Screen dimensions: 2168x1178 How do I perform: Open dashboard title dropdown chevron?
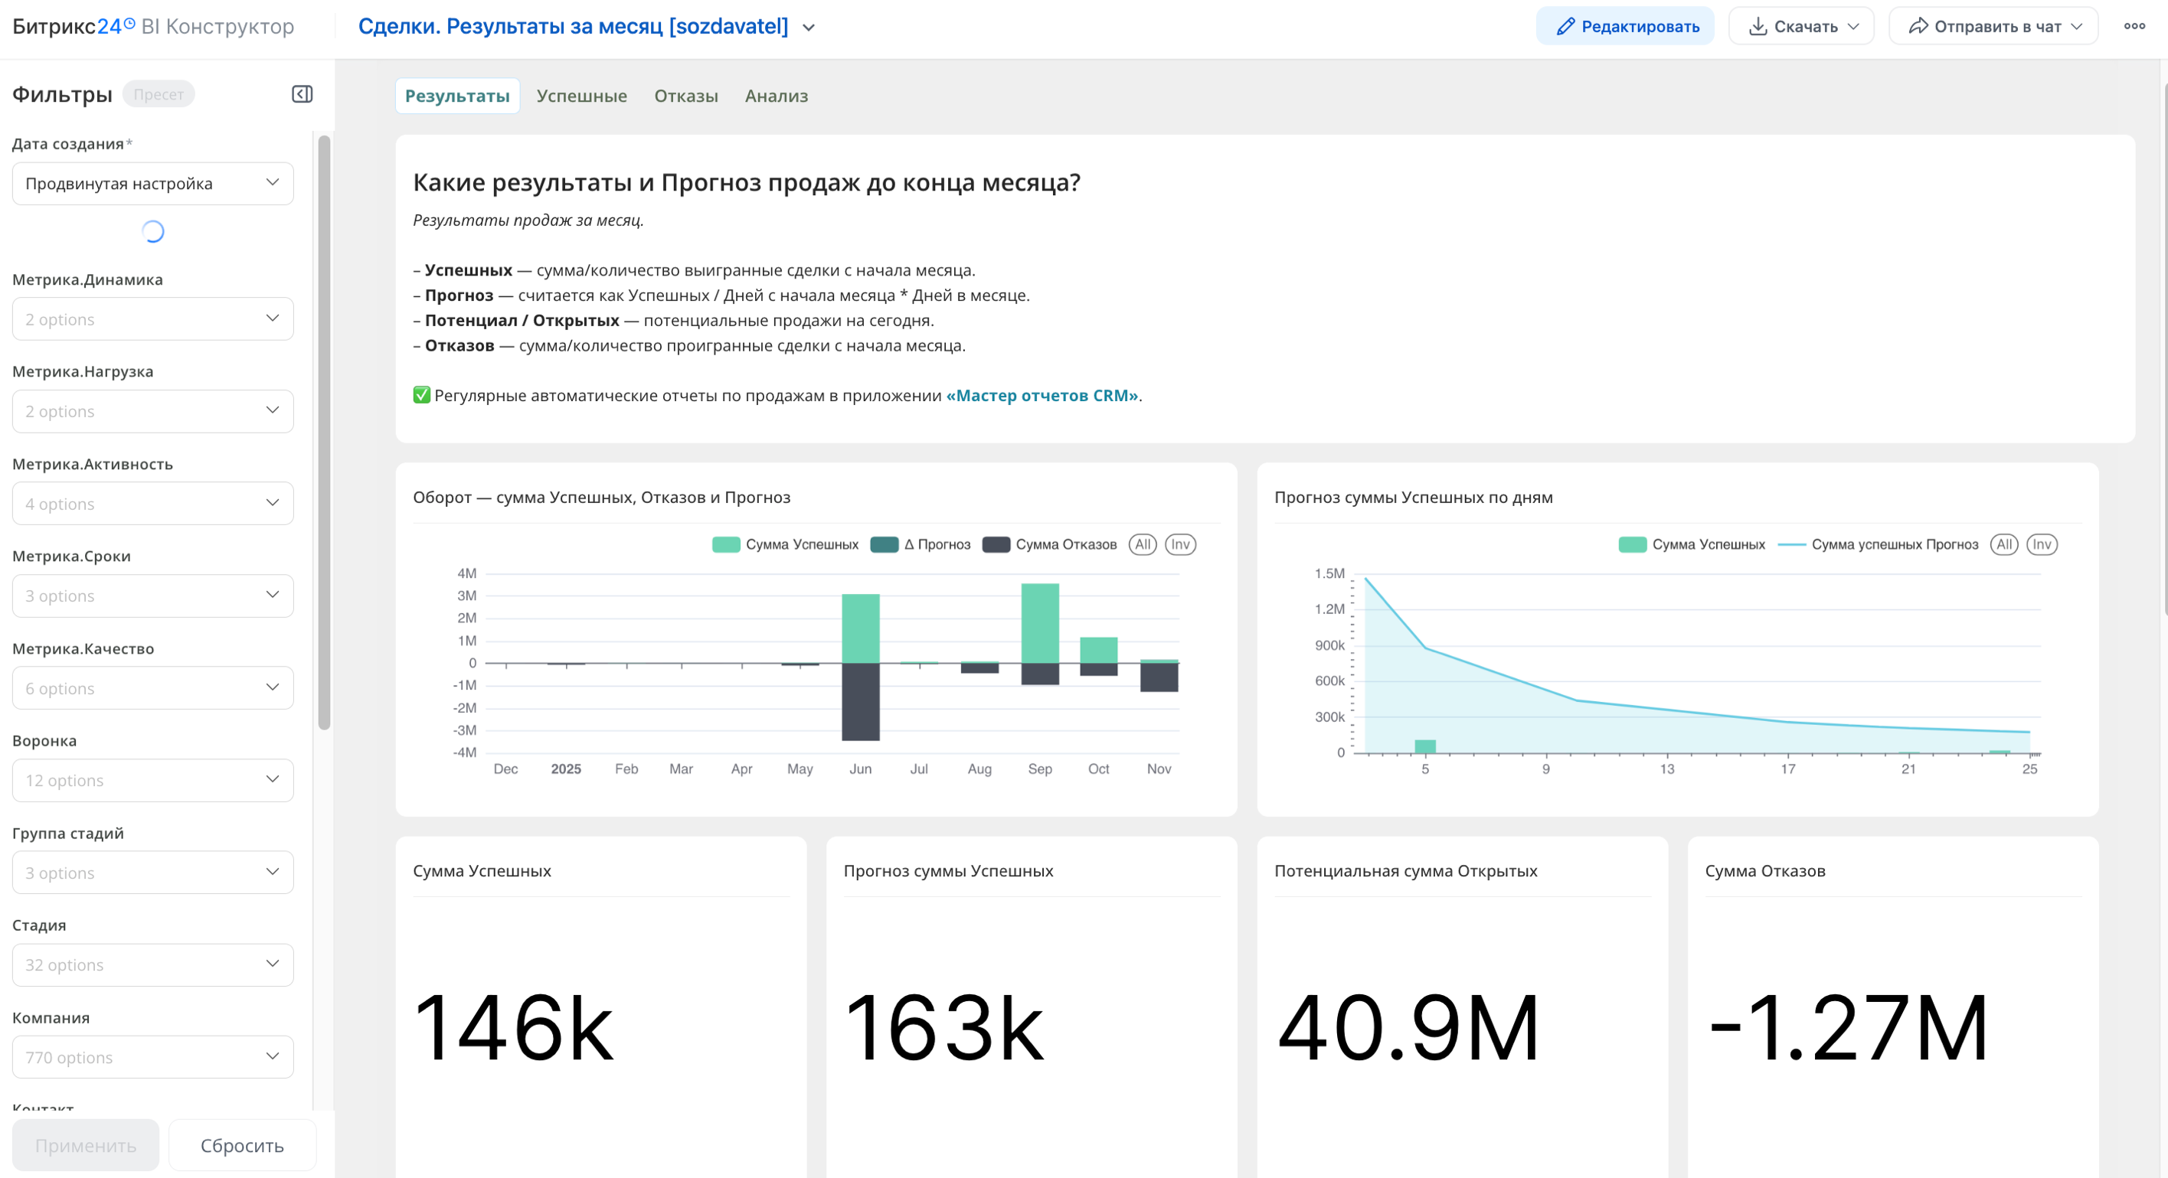809,28
